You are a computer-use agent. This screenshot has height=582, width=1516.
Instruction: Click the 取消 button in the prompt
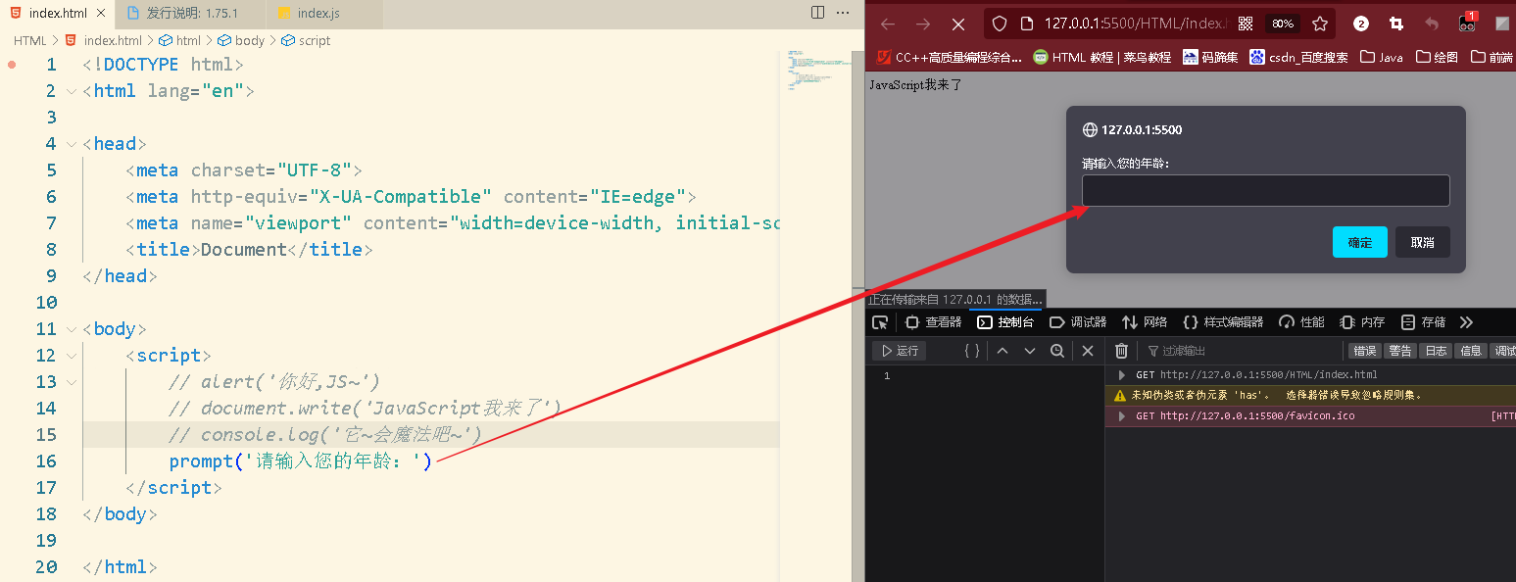coord(1422,242)
